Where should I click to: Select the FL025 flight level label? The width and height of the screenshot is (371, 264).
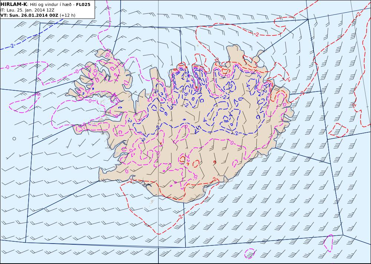83,4
